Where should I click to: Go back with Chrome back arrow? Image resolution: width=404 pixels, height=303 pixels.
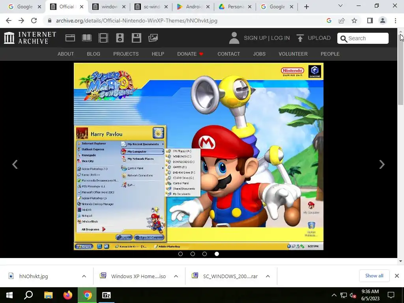pyautogui.click(x=9, y=21)
